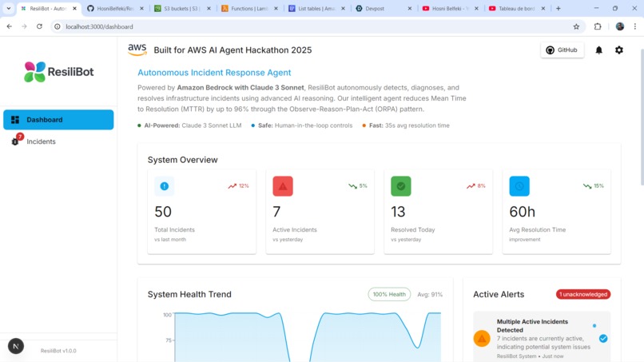Screen dimensions: 644x362
Task: Click the System Overview heading
Action: click(x=183, y=160)
